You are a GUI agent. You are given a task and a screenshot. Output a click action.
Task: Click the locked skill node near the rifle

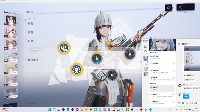point(130,54)
